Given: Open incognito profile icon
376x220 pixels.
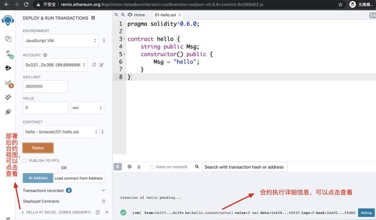Looking at the screenshot, I should click(x=352, y=4).
